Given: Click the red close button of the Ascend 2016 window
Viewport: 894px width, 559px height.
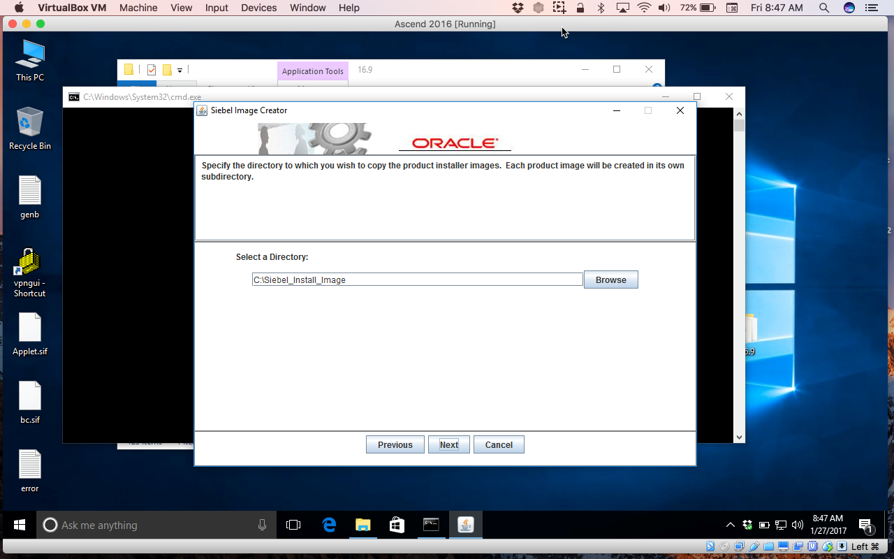Looking at the screenshot, I should pyautogui.click(x=13, y=24).
